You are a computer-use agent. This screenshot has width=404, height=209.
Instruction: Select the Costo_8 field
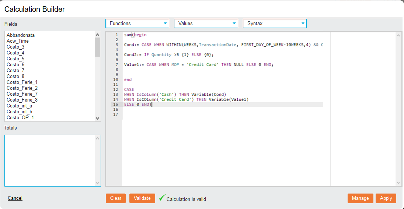pos(15,76)
